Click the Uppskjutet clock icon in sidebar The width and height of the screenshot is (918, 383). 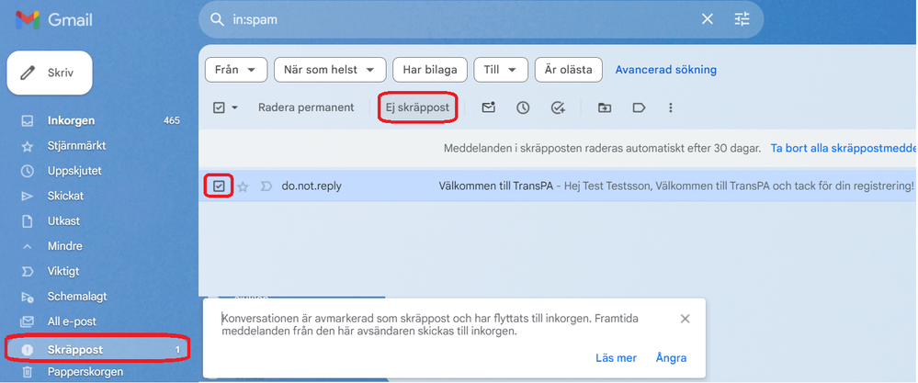27,172
